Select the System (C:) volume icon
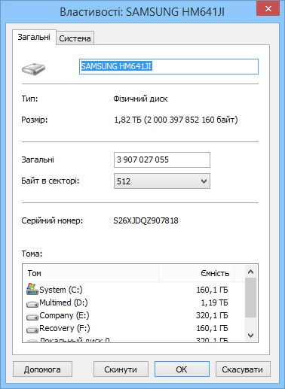 coord(32,289)
